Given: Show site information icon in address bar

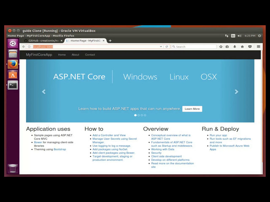Looking at the screenshot, I should tap(29, 47).
